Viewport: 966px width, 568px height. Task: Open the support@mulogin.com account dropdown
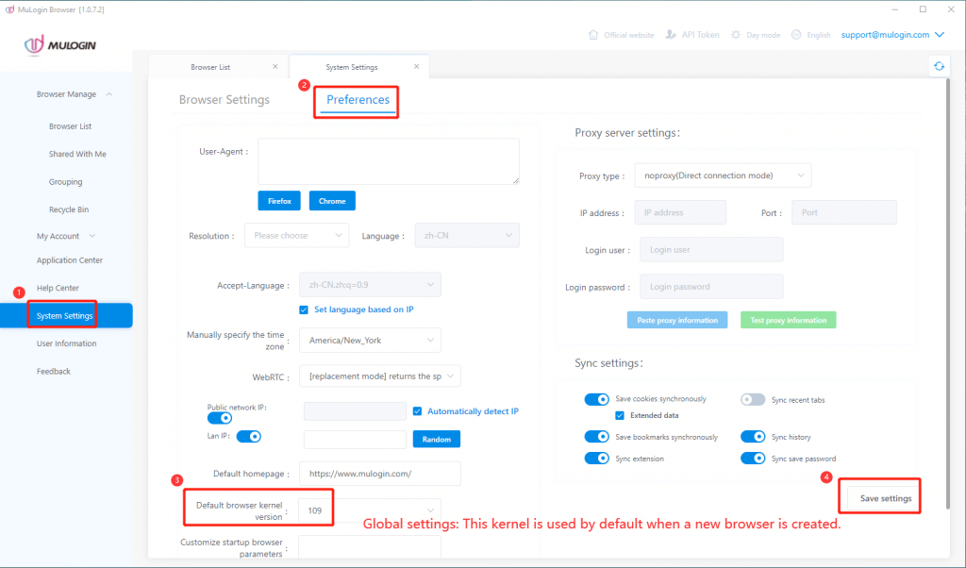(892, 35)
